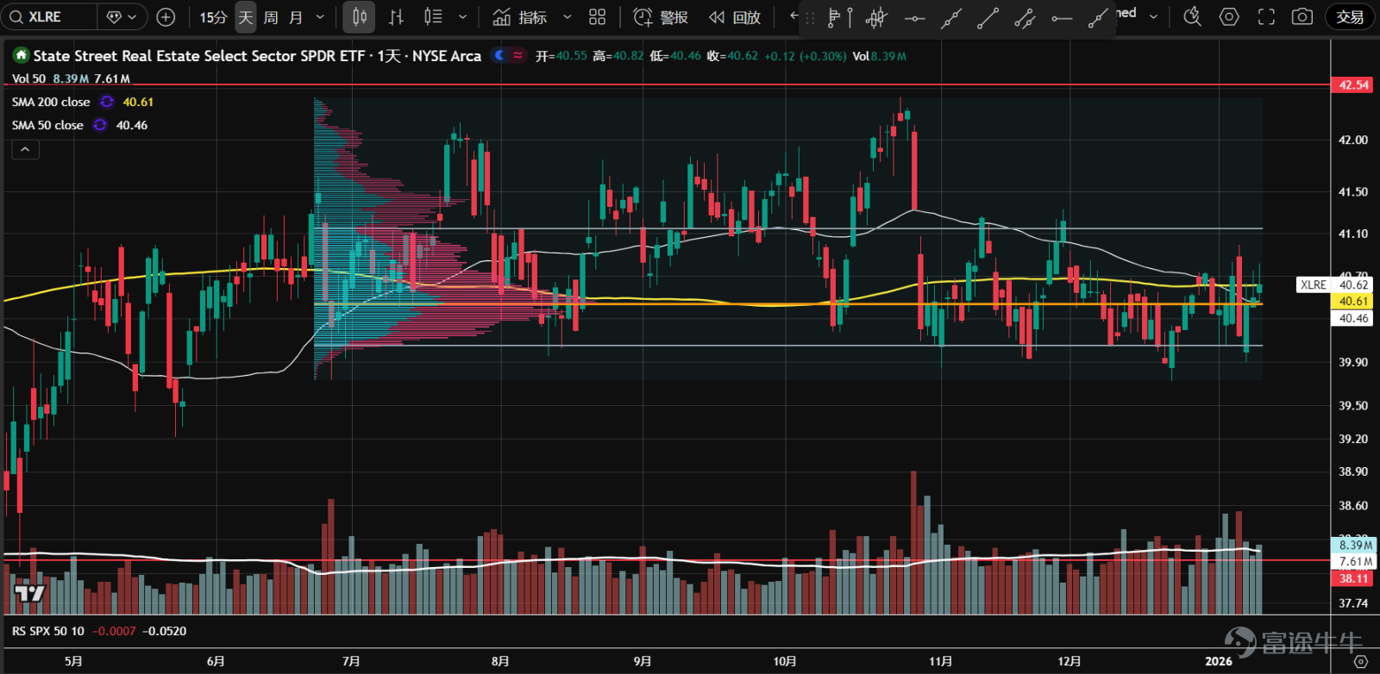This screenshot has height=674, width=1380.
Task: Select the last ray tool in favorites bar
Action: 1098,18
